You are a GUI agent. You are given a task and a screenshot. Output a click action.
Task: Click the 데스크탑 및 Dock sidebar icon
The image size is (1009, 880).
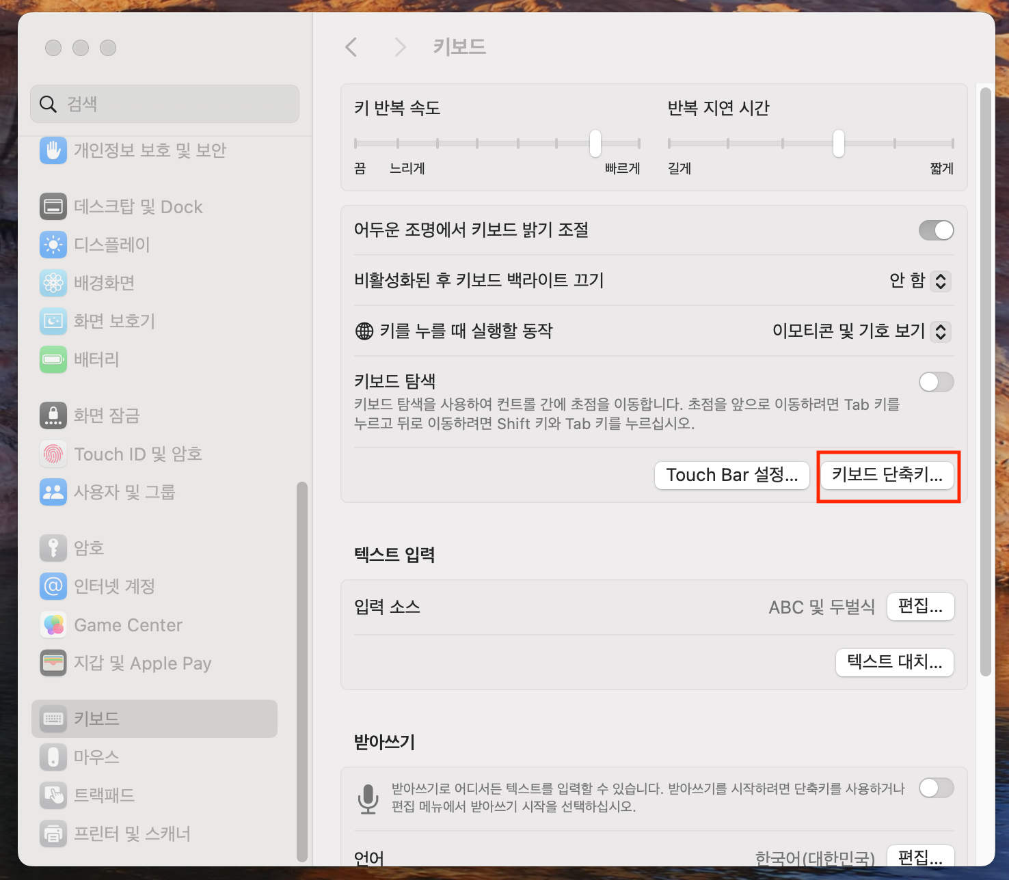tap(53, 206)
